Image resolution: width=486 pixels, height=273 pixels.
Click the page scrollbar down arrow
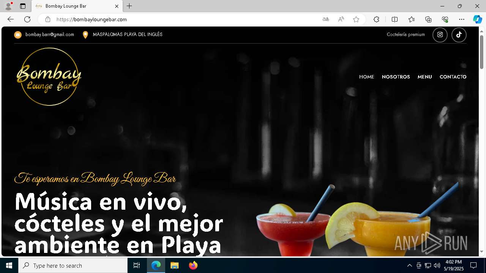pyautogui.click(x=482, y=252)
